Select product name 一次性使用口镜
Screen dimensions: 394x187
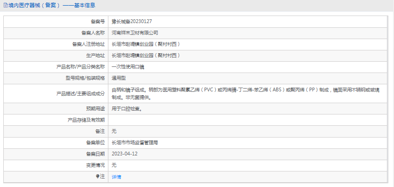coord(128,67)
